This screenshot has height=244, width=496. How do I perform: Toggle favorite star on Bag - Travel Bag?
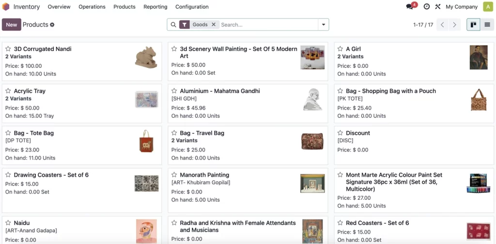[174, 133]
